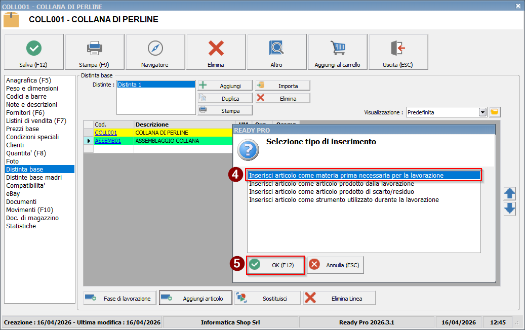
Task: Click the green Salva (F12) checkmark icon
Action: pos(34,48)
